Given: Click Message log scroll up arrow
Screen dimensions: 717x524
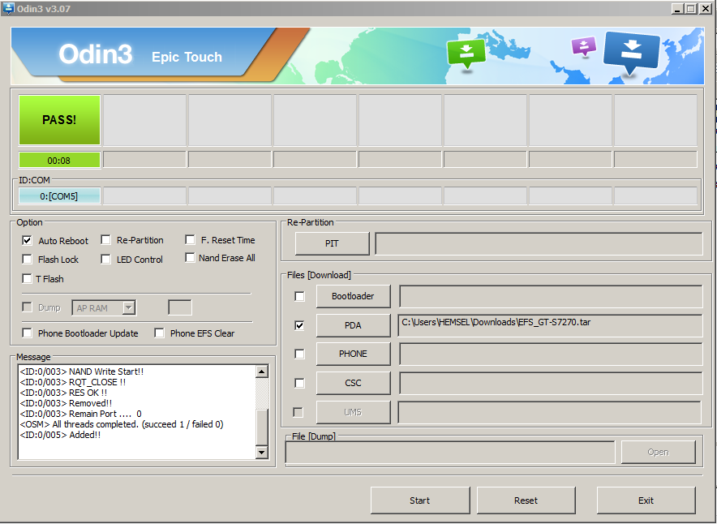Looking at the screenshot, I should coord(261,372).
